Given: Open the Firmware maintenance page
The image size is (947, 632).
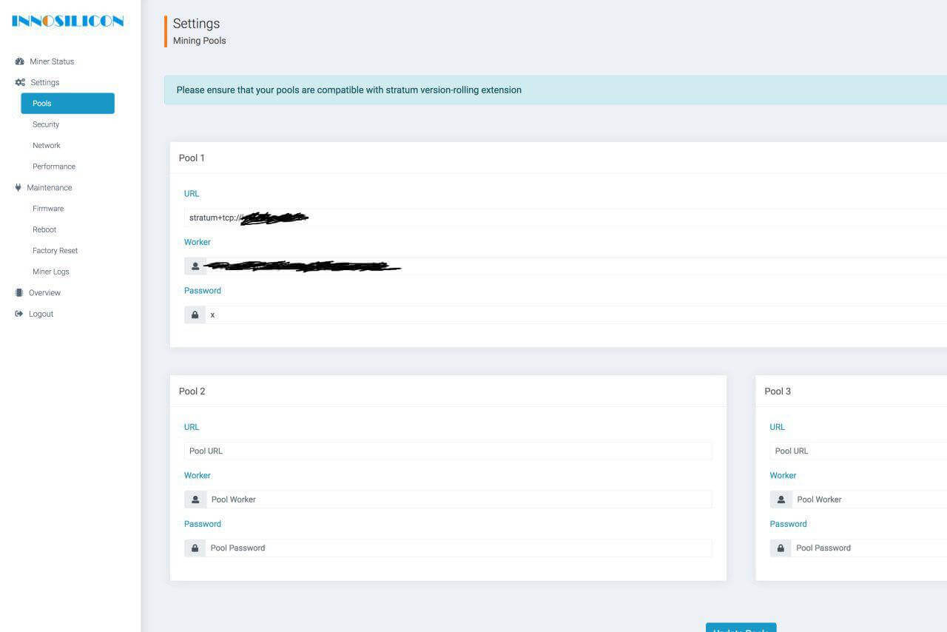Looking at the screenshot, I should coord(48,209).
